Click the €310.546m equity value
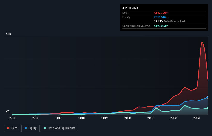The width and height of the screenshot is (212, 136). pyautogui.click(x=161, y=17)
